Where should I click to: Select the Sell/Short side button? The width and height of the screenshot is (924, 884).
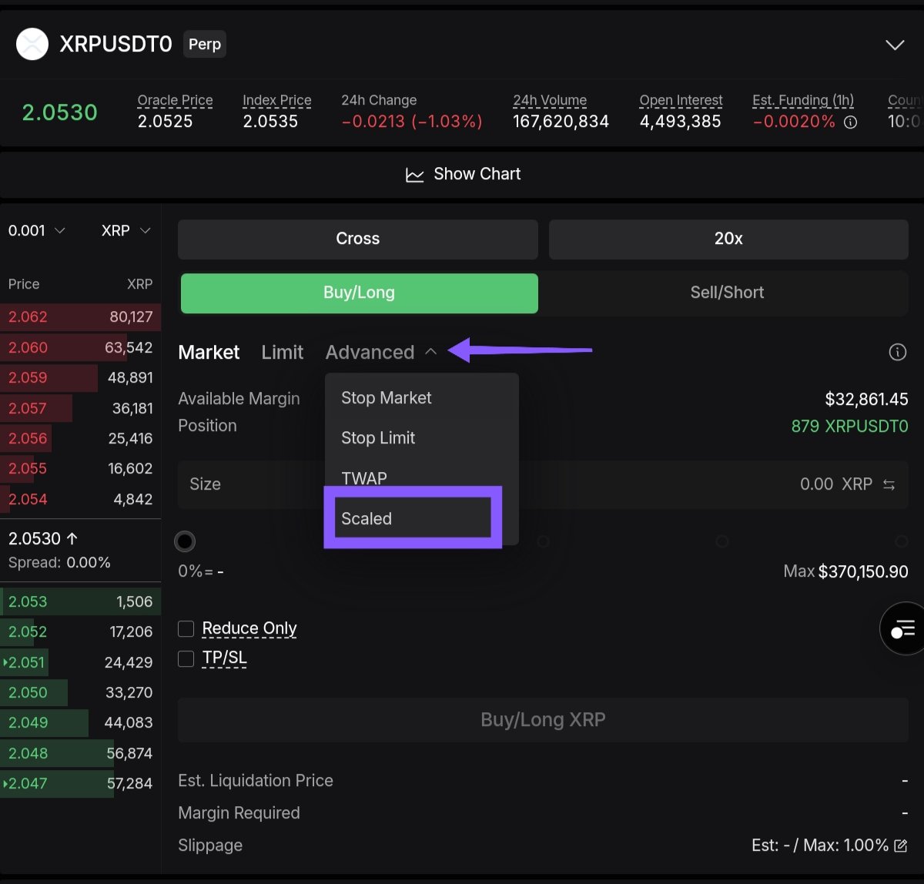click(727, 293)
